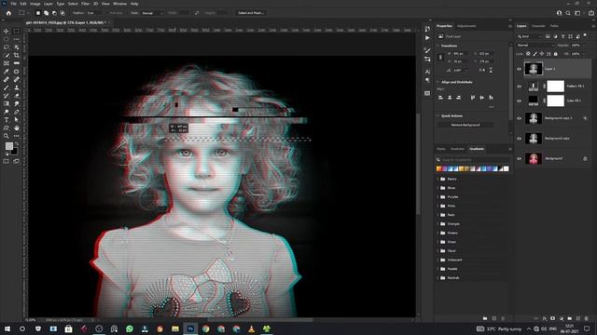This screenshot has width=597, height=335.
Task: Select the Horizontal Type tool
Action: click(7, 120)
